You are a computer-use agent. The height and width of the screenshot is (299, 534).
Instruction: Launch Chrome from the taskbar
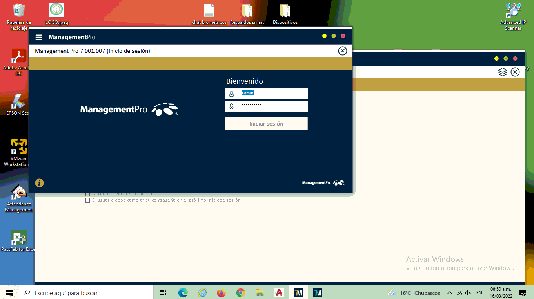(x=240, y=293)
